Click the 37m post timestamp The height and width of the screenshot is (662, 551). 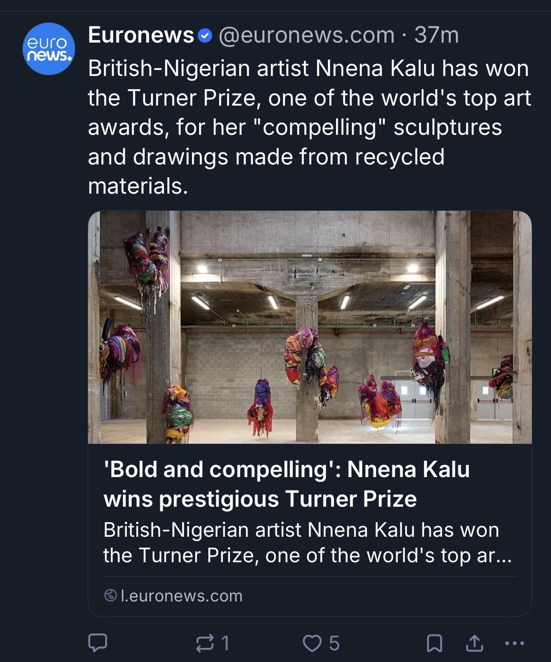437,35
